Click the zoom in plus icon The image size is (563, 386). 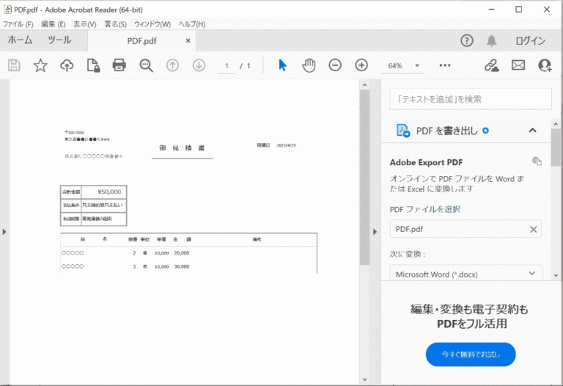click(x=361, y=65)
